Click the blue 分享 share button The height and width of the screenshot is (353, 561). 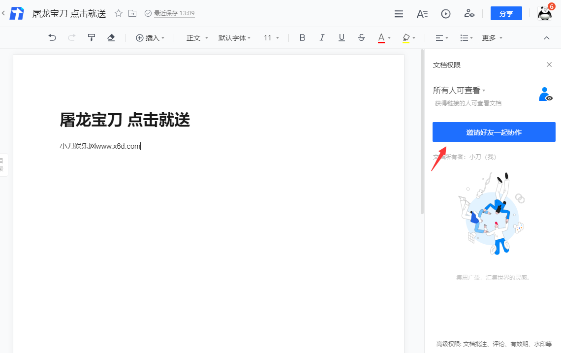point(506,13)
